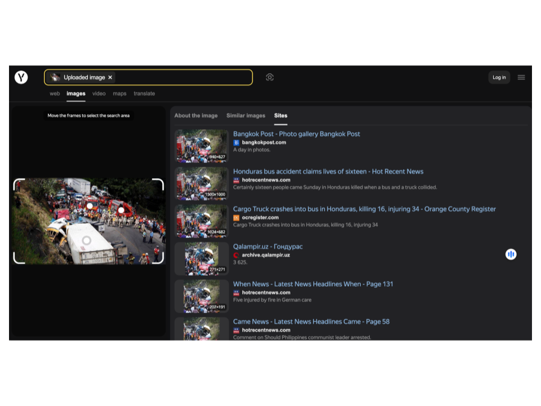This screenshot has width=541, height=406.
Task: Click inside the image search input field
Action: click(x=180, y=77)
